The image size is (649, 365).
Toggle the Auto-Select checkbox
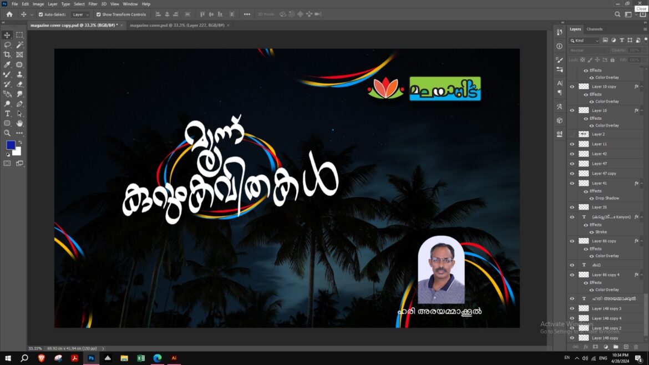pyautogui.click(x=40, y=14)
